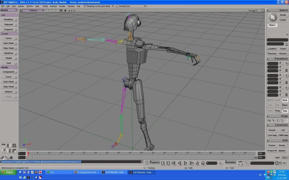
Task: Open the Deform submenu
Action: click(x=9, y=92)
